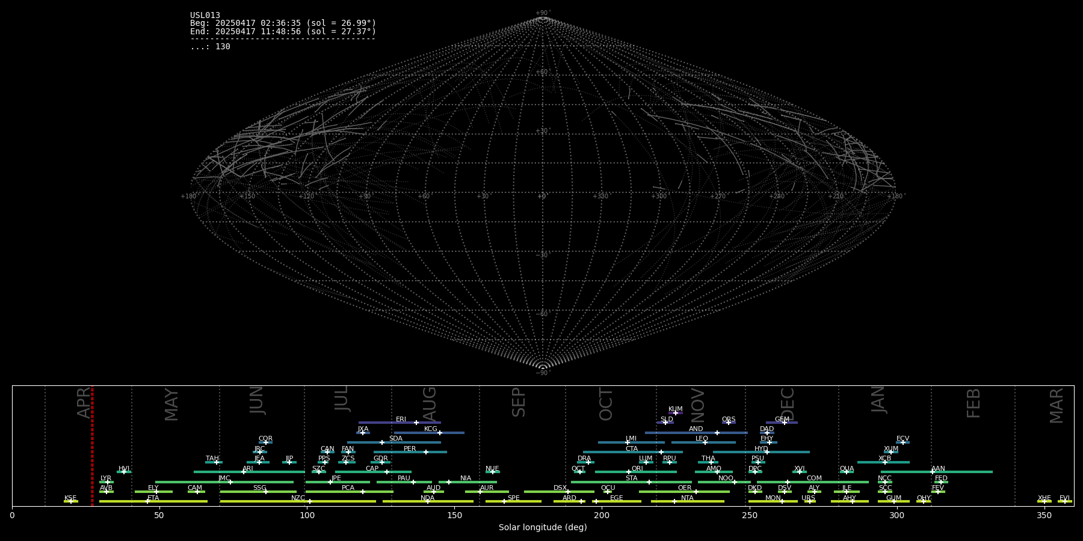Click the JMC shower label
1083x541 pixels.
(x=224, y=478)
